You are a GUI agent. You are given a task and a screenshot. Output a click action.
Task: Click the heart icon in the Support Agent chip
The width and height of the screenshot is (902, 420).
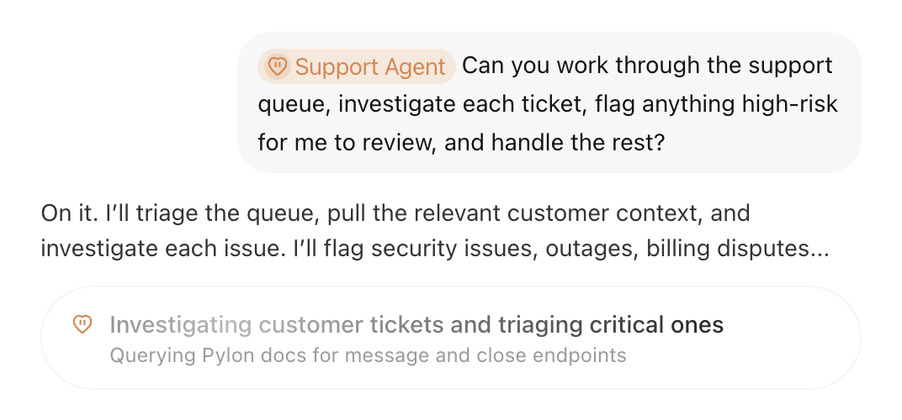click(x=278, y=66)
